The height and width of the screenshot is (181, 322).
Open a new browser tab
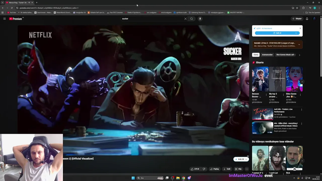click(37, 3)
